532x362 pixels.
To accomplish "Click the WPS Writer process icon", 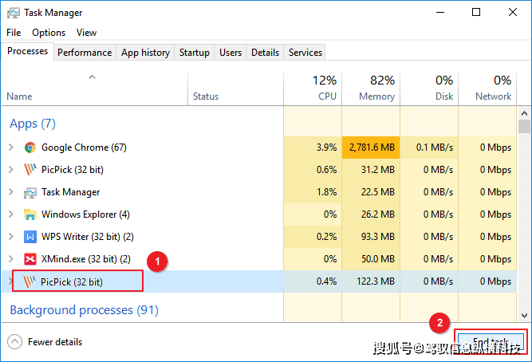I will point(30,237).
